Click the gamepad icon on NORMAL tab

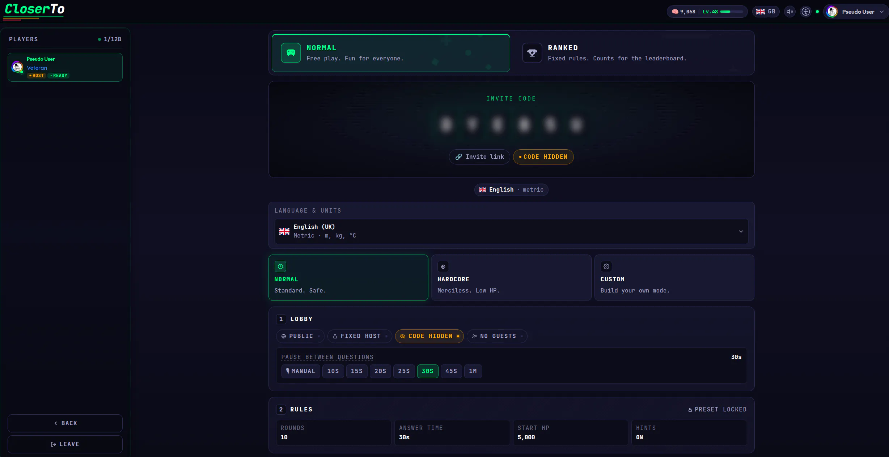[x=291, y=53]
